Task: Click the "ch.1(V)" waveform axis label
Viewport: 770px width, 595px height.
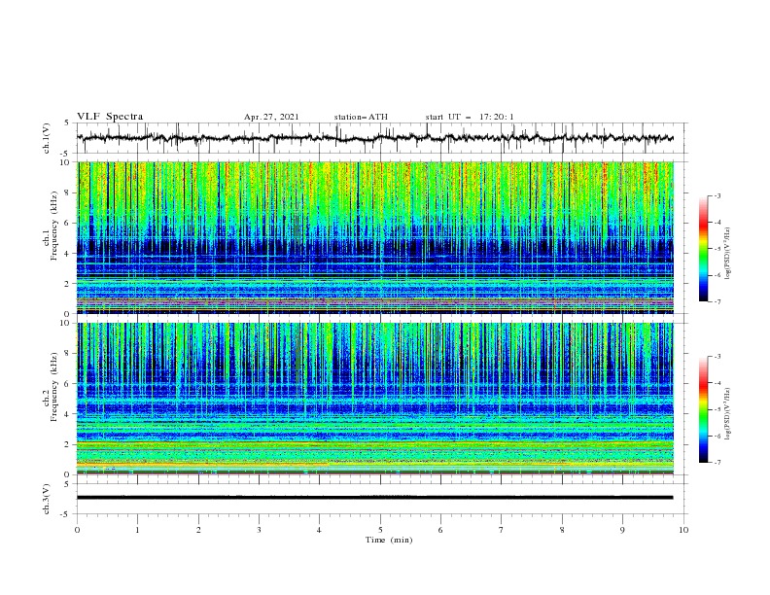Action: [47, 138]
